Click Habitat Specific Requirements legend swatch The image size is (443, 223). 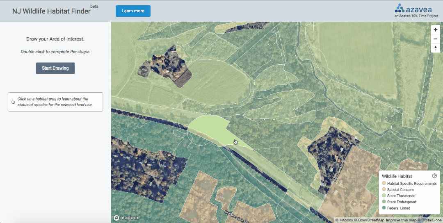[x=384, y=184]
